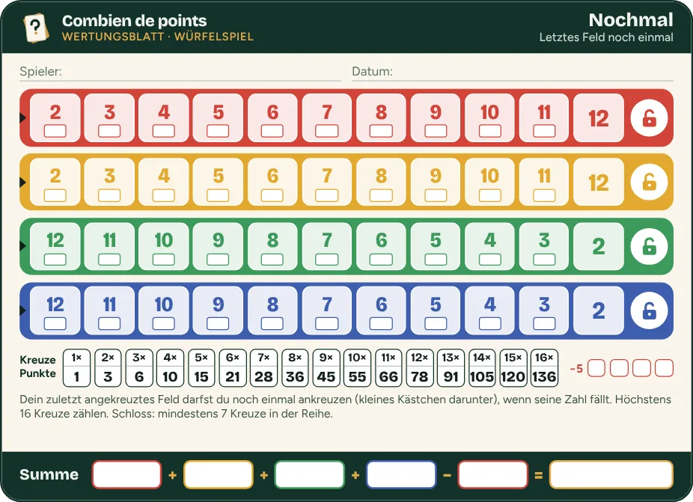
Task: Mark the green 12 field
Action: coord(55,246)
